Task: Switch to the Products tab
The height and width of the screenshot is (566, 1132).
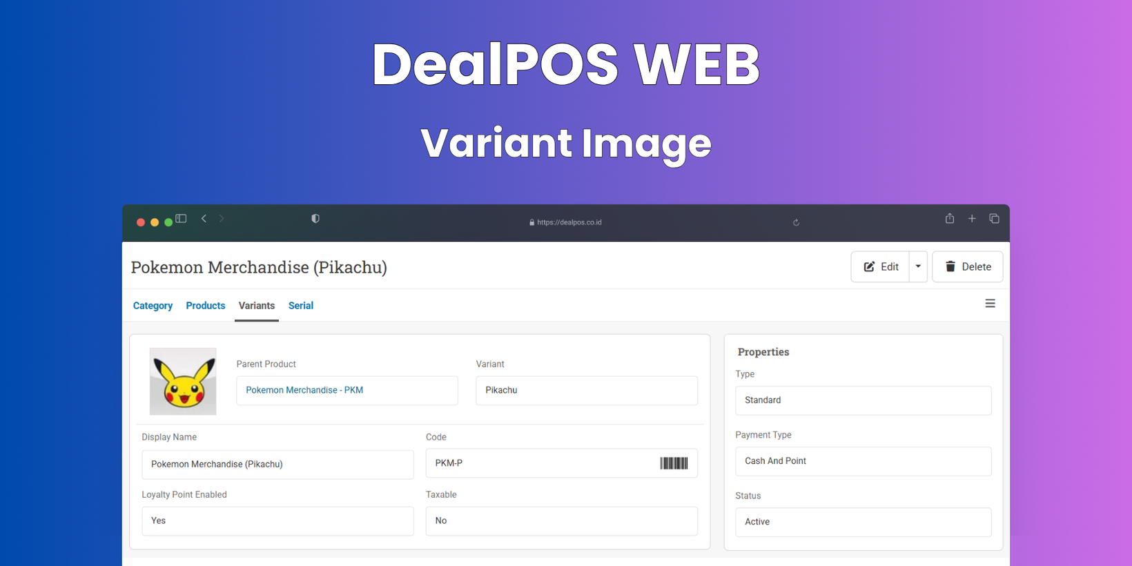Action: click(205, 306)
